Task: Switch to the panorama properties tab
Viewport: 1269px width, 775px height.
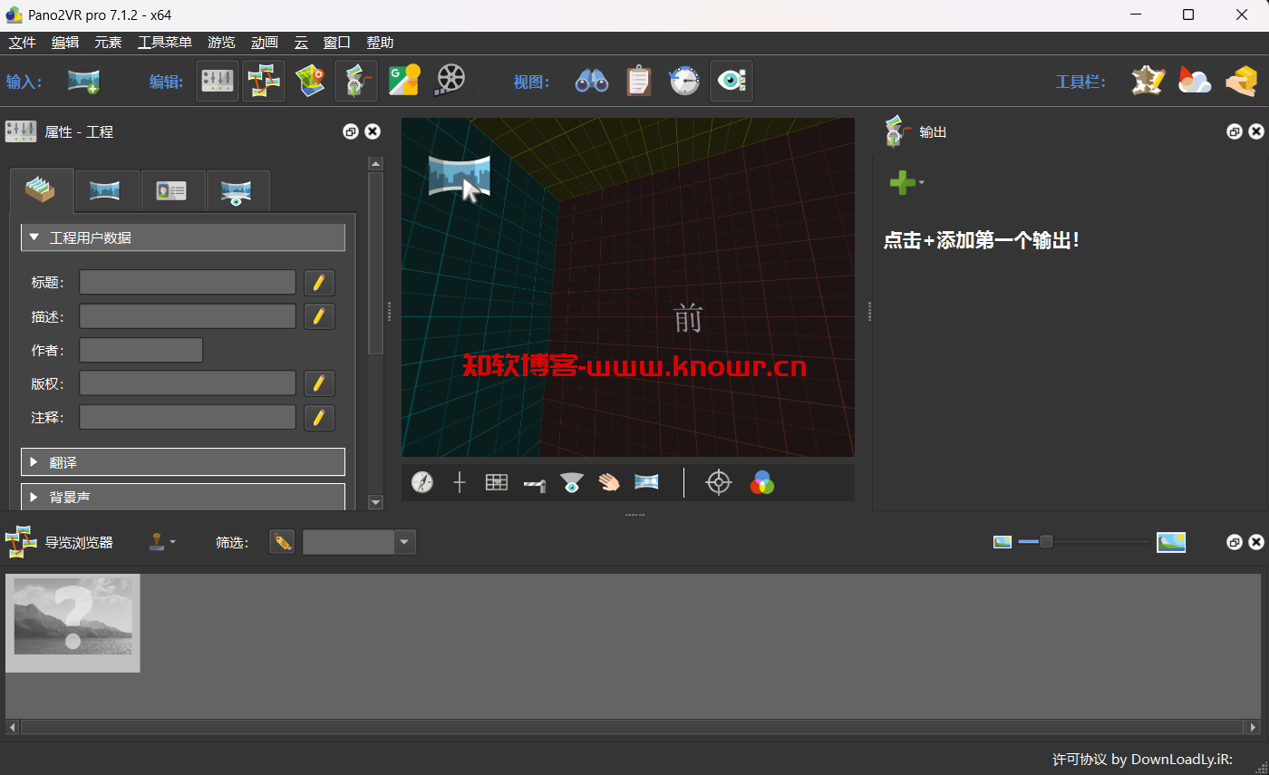Action: coord(107,190)
